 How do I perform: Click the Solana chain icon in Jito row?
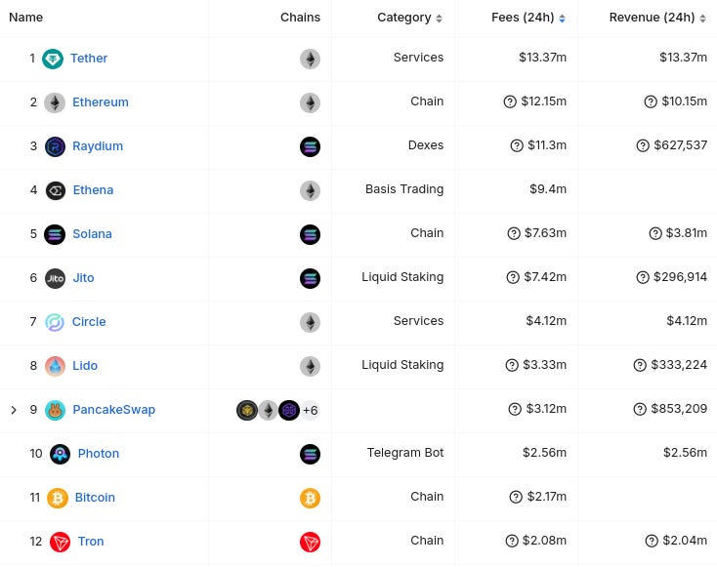pos(310,278)
